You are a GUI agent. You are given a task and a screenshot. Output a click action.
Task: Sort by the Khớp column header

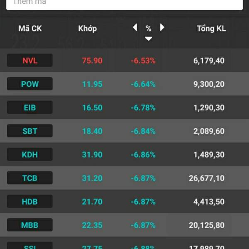tap(87, 29)
